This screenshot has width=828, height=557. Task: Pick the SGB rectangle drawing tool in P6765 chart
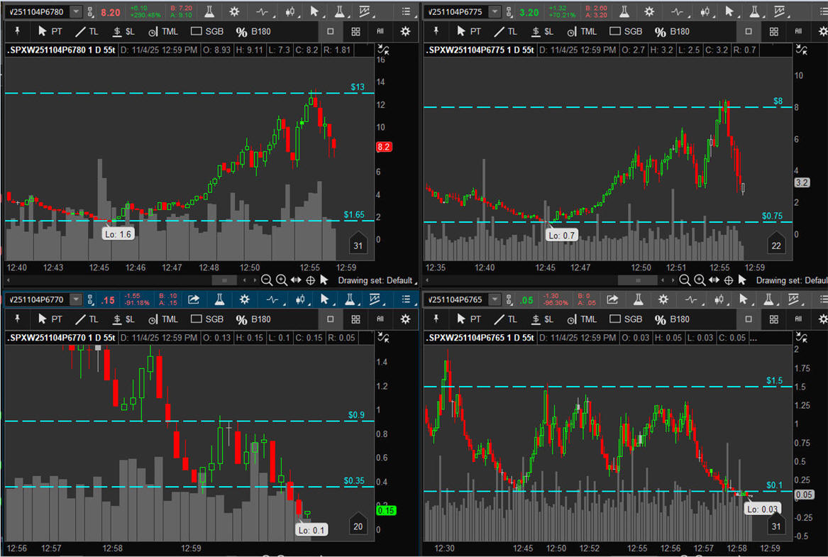(x=625, y=320)
